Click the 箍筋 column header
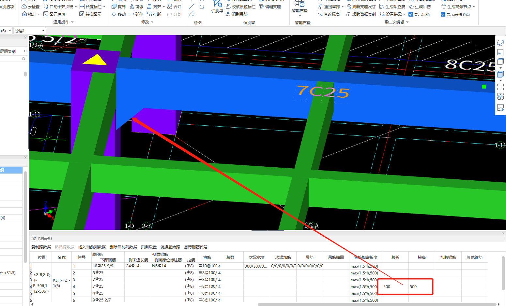 (207, 257)
